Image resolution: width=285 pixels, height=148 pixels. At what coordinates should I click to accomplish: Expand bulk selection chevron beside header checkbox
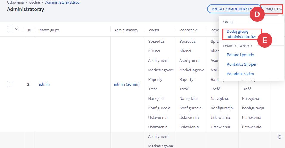16,29
